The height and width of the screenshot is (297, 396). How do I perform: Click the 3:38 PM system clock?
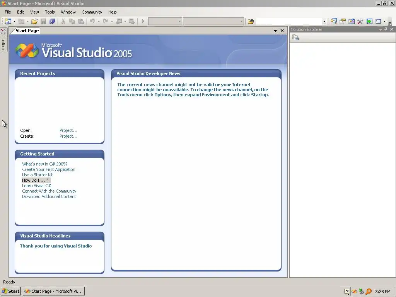(x=382, y=292)
